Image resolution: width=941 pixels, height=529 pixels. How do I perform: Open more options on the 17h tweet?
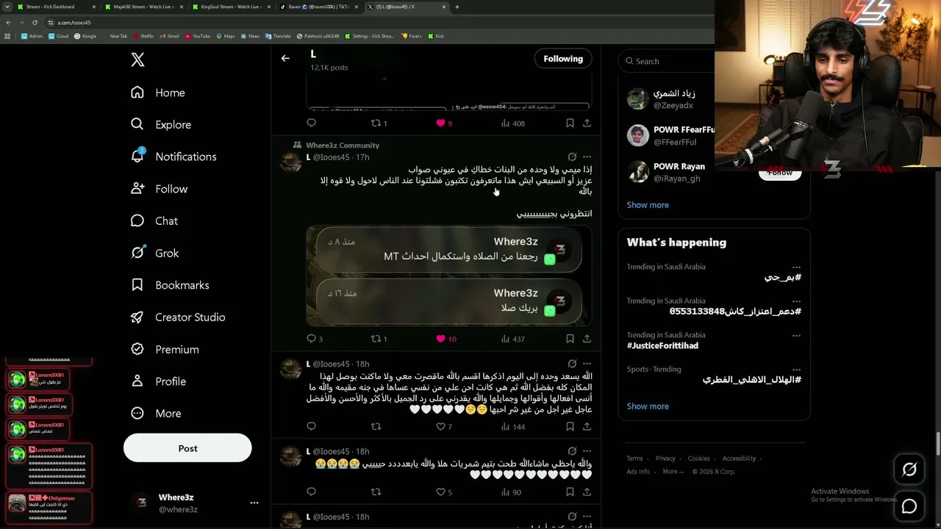[587, 157]
